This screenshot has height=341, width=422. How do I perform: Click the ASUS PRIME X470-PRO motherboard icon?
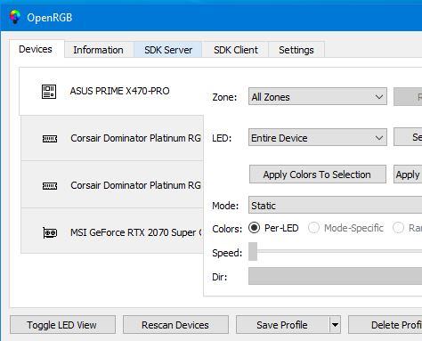pyautogui.click(x=49, y=92)
